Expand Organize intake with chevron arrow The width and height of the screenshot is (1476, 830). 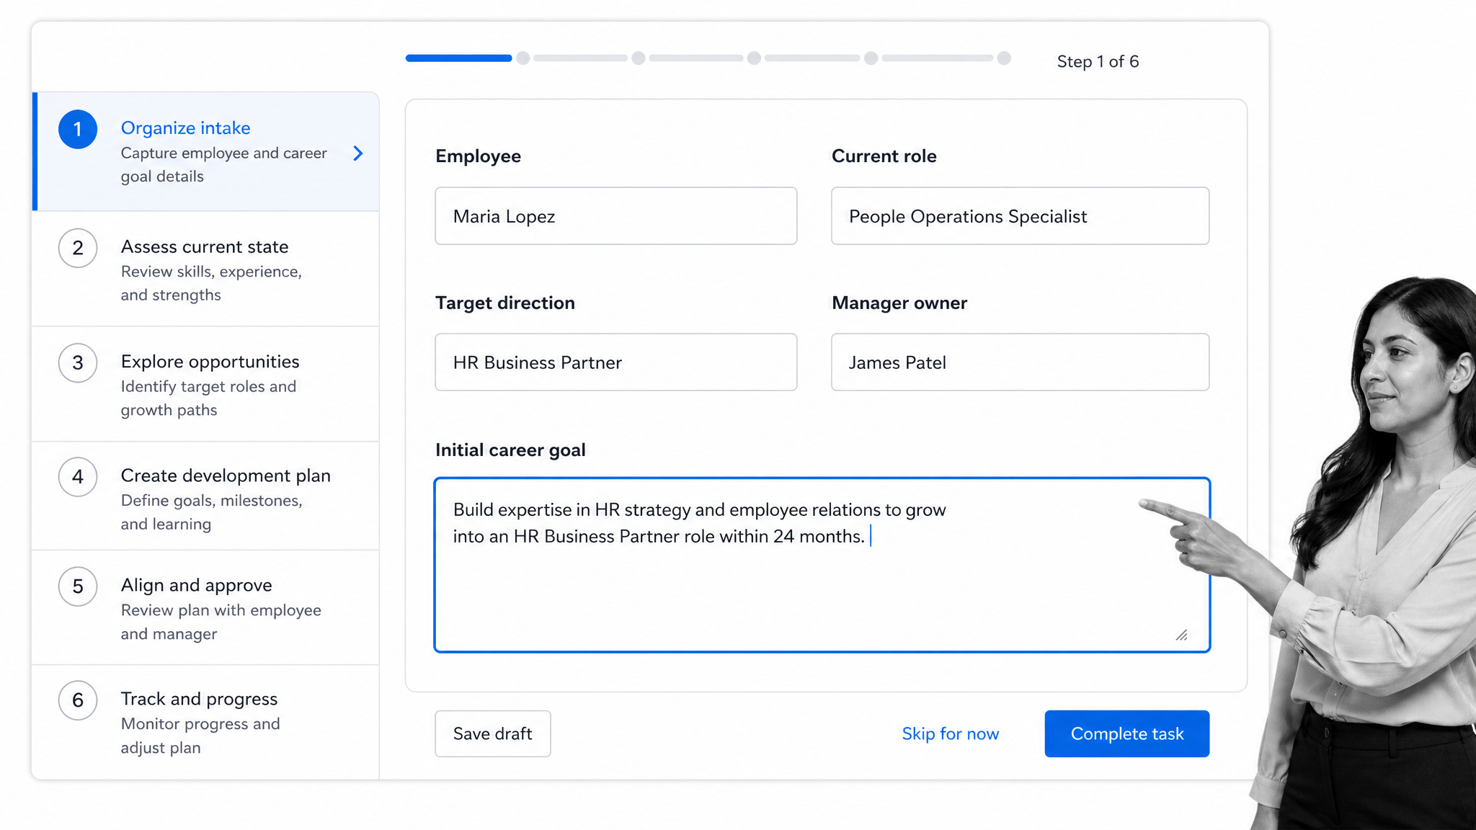click(358, 153)
